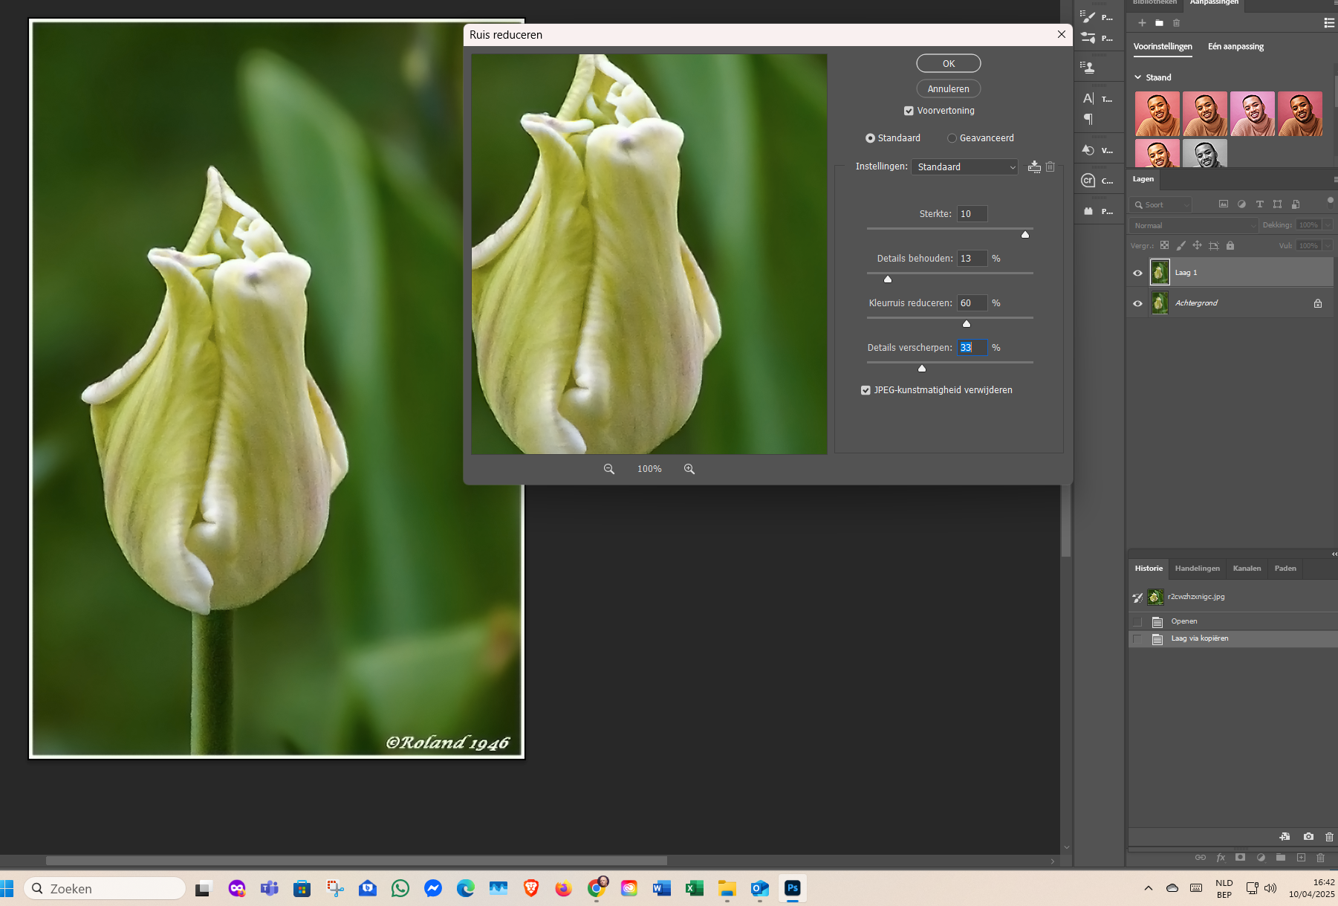Save a copy of current settings icon
The height and width of the screenshot is (906, 1338).
point(1033,166)
